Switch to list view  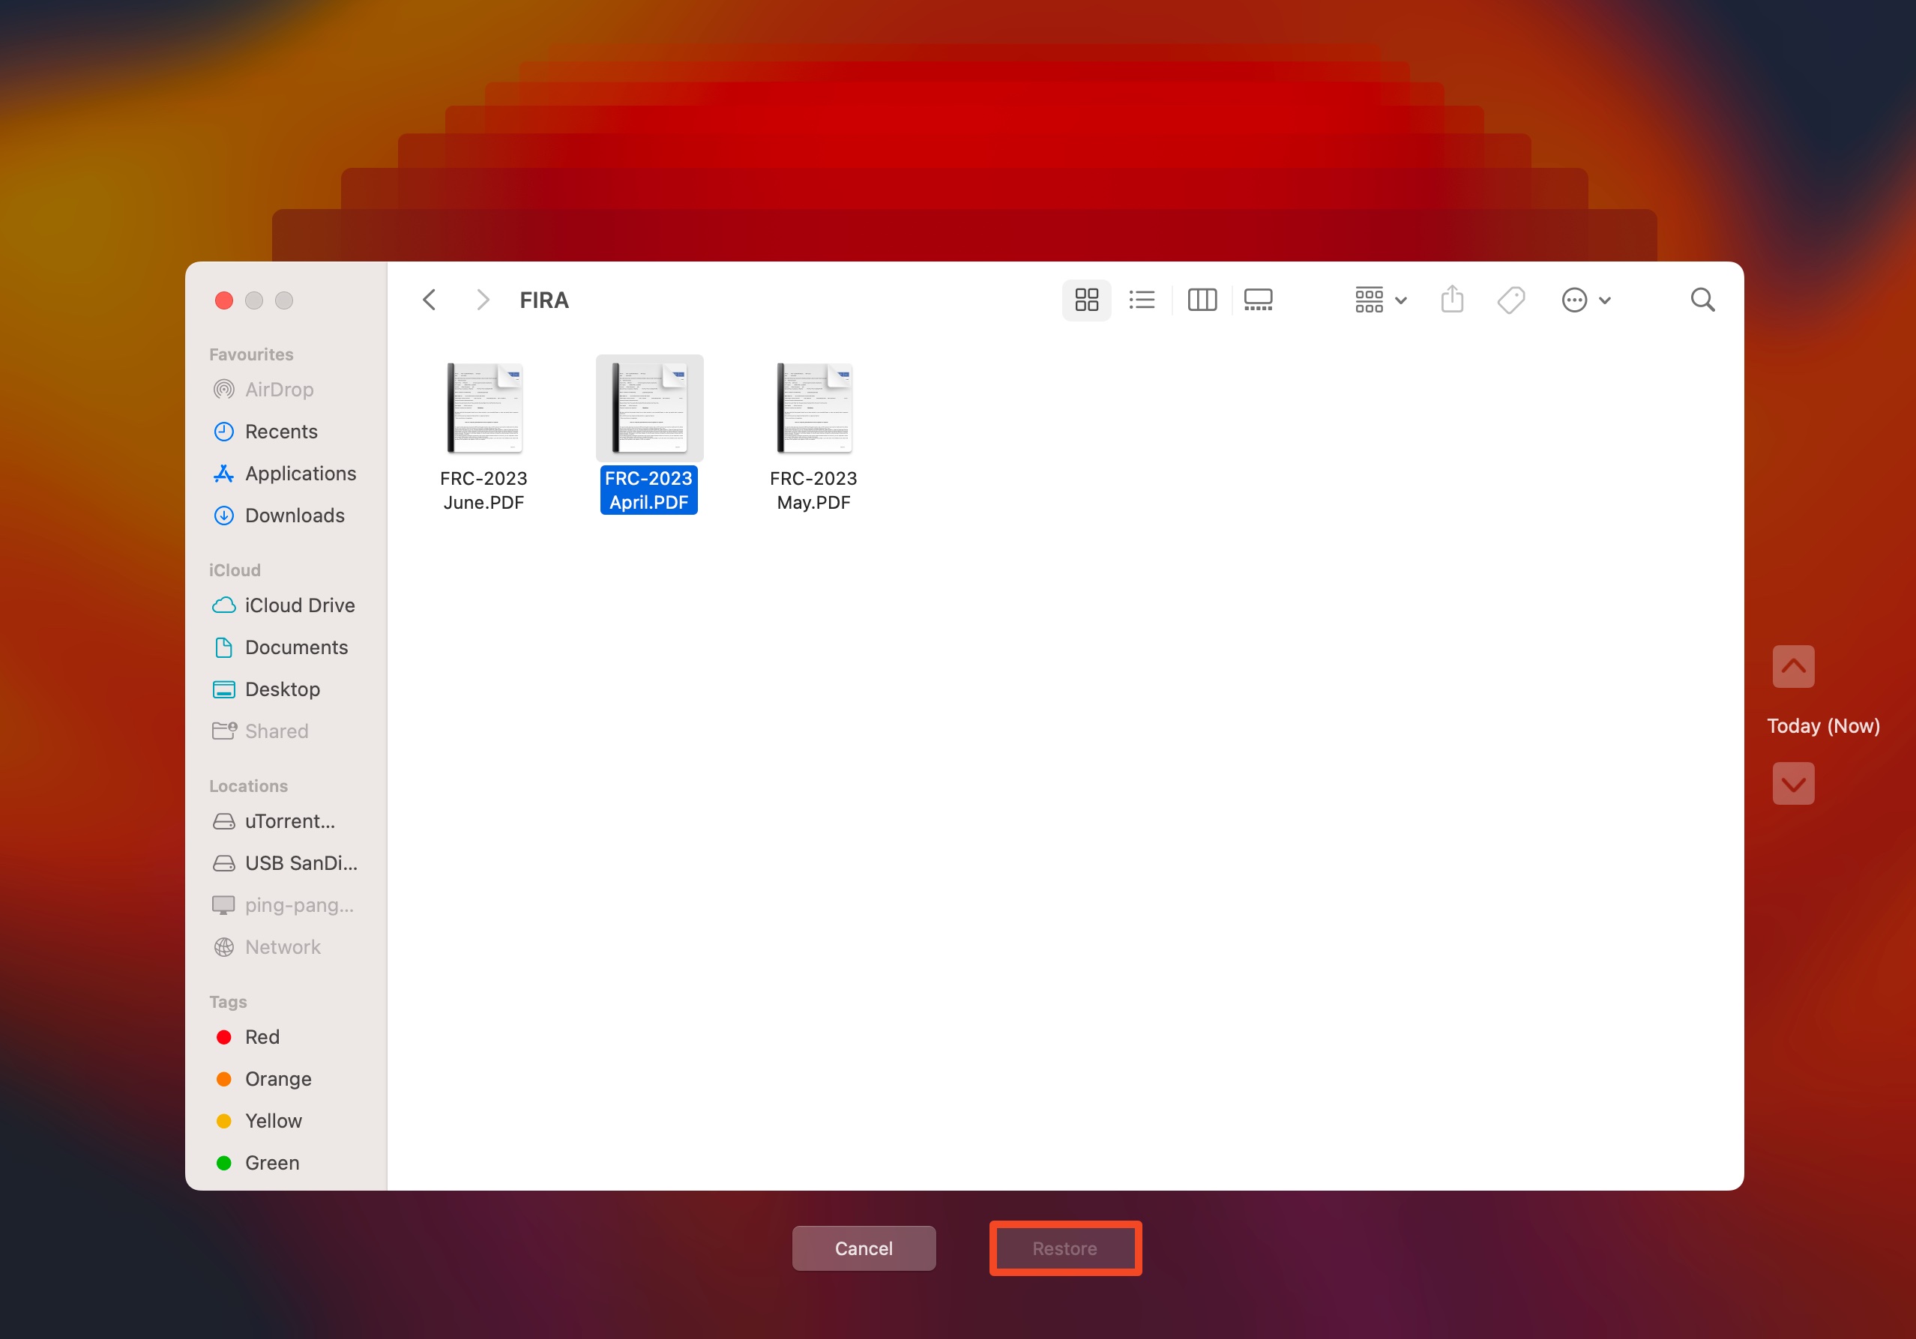pyautogui.click(x=1143, y=298)
